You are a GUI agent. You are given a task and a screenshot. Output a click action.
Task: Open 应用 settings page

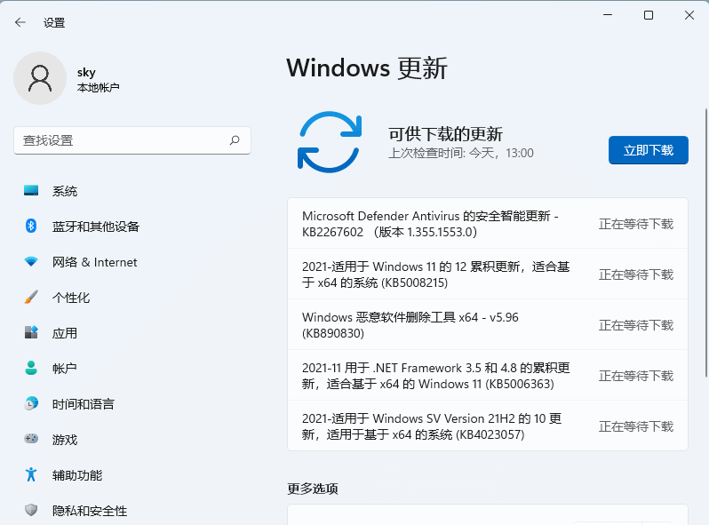65,333
